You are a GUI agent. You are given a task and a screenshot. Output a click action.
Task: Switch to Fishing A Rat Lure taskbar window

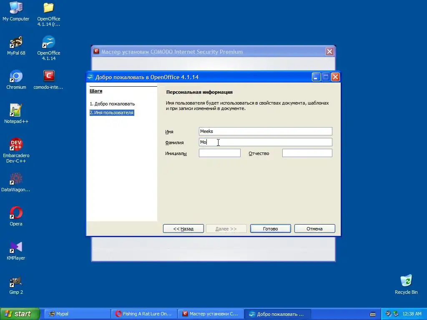click(144, 314)
